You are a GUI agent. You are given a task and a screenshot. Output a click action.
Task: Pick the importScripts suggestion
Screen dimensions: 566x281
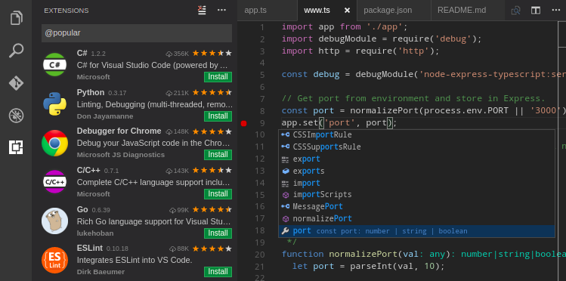[416, 195]
